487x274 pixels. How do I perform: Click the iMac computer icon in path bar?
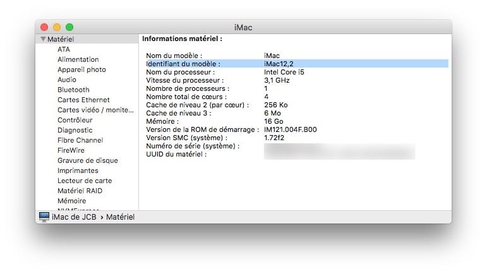click(x=44, y=217)
